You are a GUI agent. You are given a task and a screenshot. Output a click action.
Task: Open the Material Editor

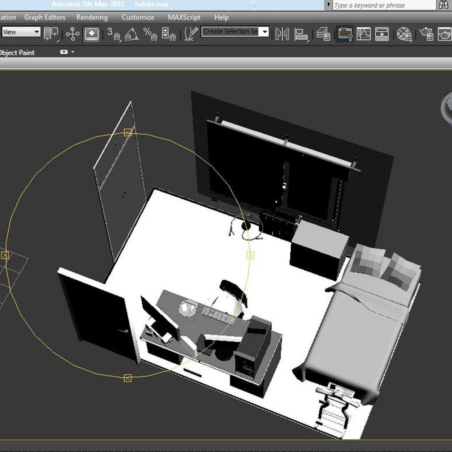click(404, 34)
